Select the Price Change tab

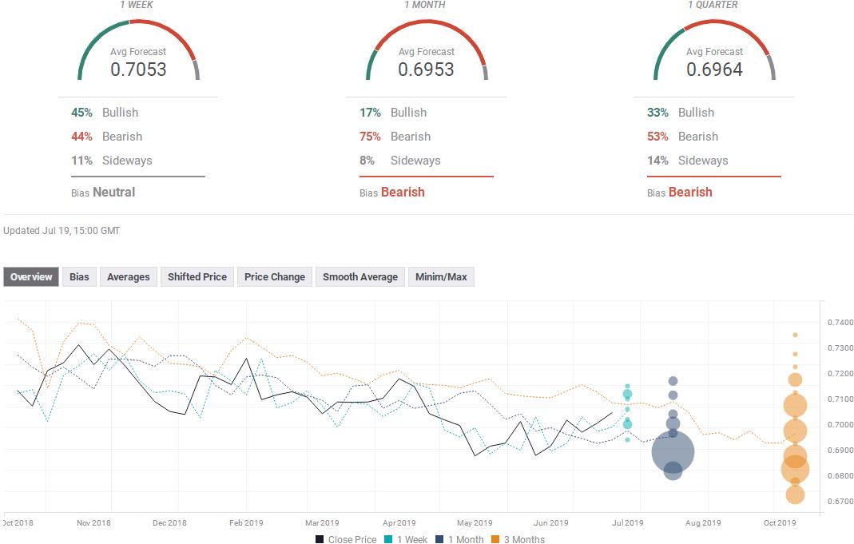point(275,276)
